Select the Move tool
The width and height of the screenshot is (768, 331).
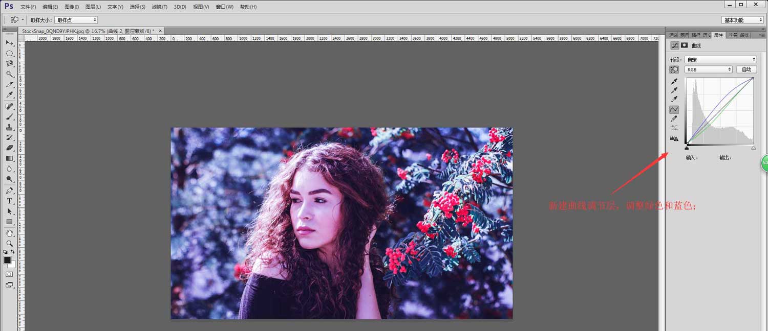pos(9,43)
